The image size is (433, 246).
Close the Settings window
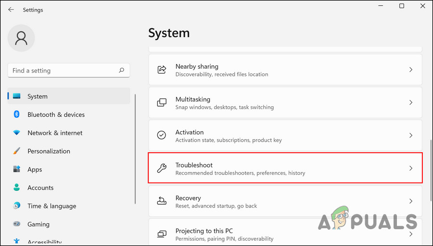pos(423,6)
